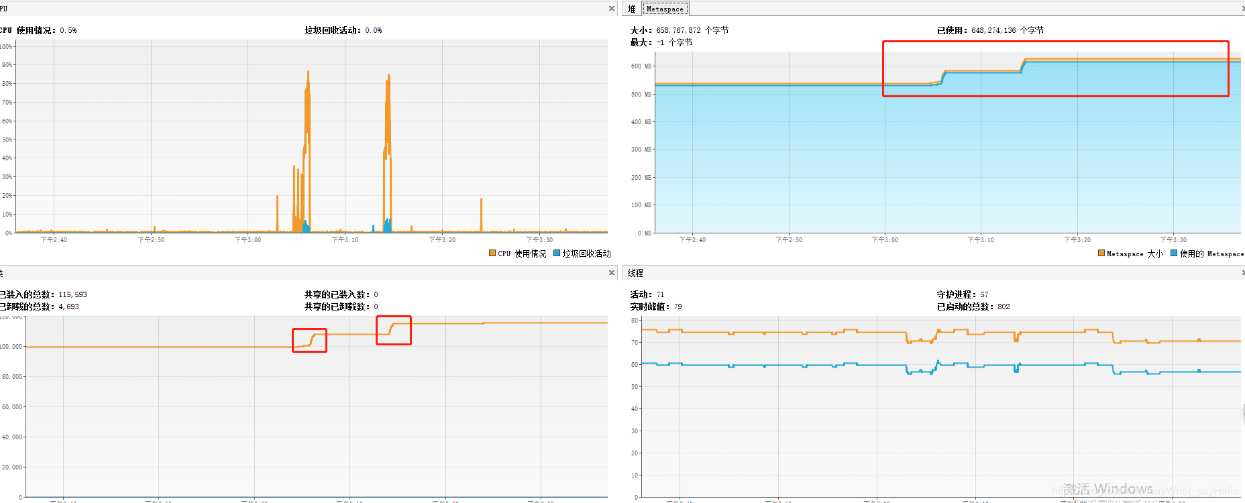The height and width of the screenshot is (503, 1245).
Task: Click the 100 MB axis label
Action: pos(641,205)
